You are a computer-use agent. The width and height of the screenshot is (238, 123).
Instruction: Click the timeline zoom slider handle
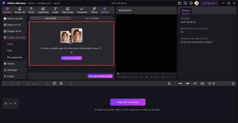click(214, 83)
